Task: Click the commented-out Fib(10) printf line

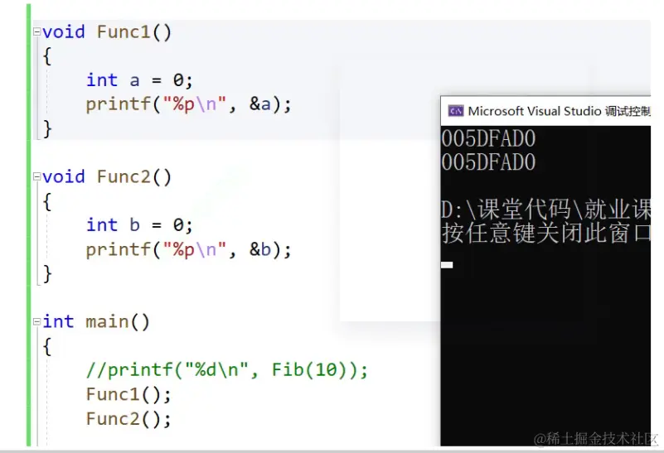Action: click(227, 370)
